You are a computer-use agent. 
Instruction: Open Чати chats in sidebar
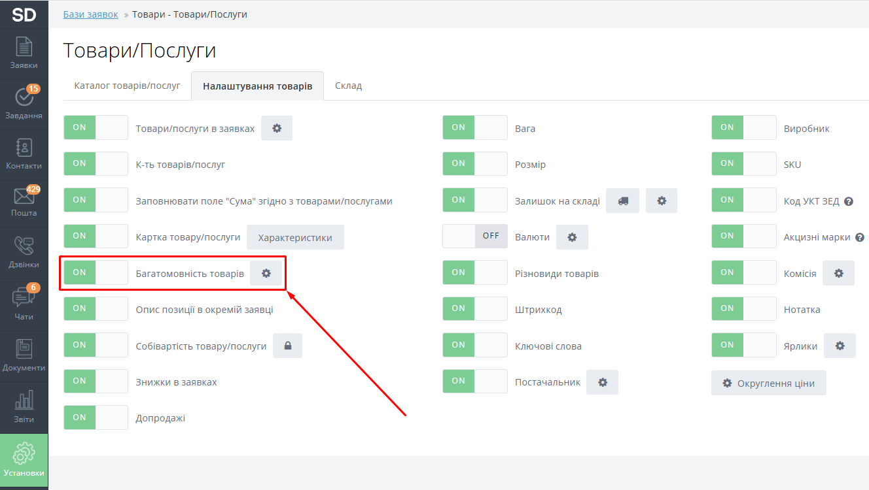coord(24,303)
